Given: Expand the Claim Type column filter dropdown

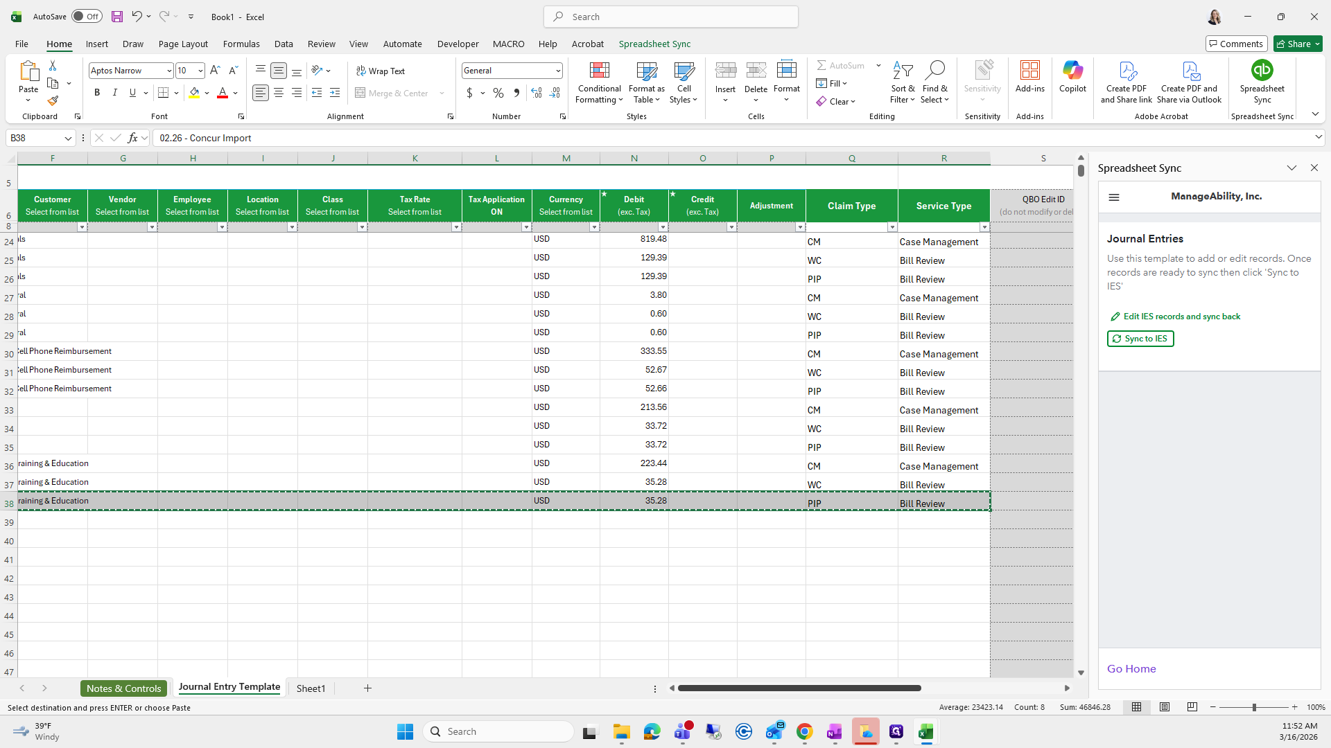Looking at the screenshot, I should pyautogui.click(x=891, y=227).
